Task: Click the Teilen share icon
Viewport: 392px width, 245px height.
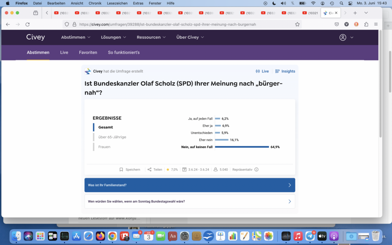Action: click(x=149, y=170)
